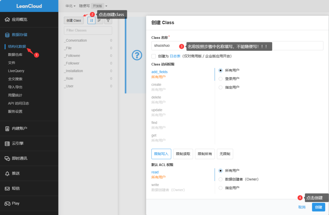Click the blue 创建 confirm button
Viewport: 329px width, 215px height.
(318, 207)
